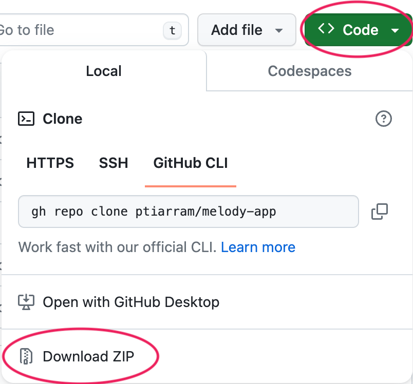Click the code brackets icon on Code button
The width and height of the screenshot is (413, 384).
[x=326, y=29]
